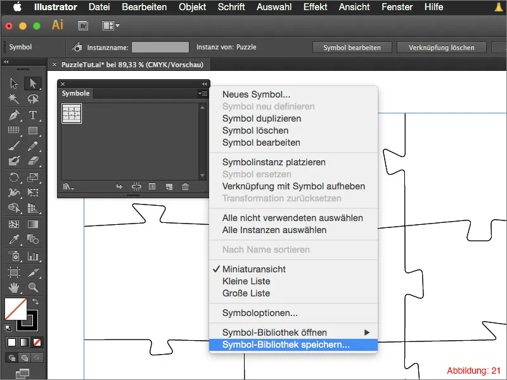Image resolution: width=507 pixels, height=380 pixels.
Task: Select Große Liste view option
Action: click(293, 293)
